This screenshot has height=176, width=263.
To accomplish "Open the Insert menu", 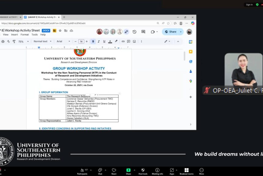I will click(x=14, y=35).
